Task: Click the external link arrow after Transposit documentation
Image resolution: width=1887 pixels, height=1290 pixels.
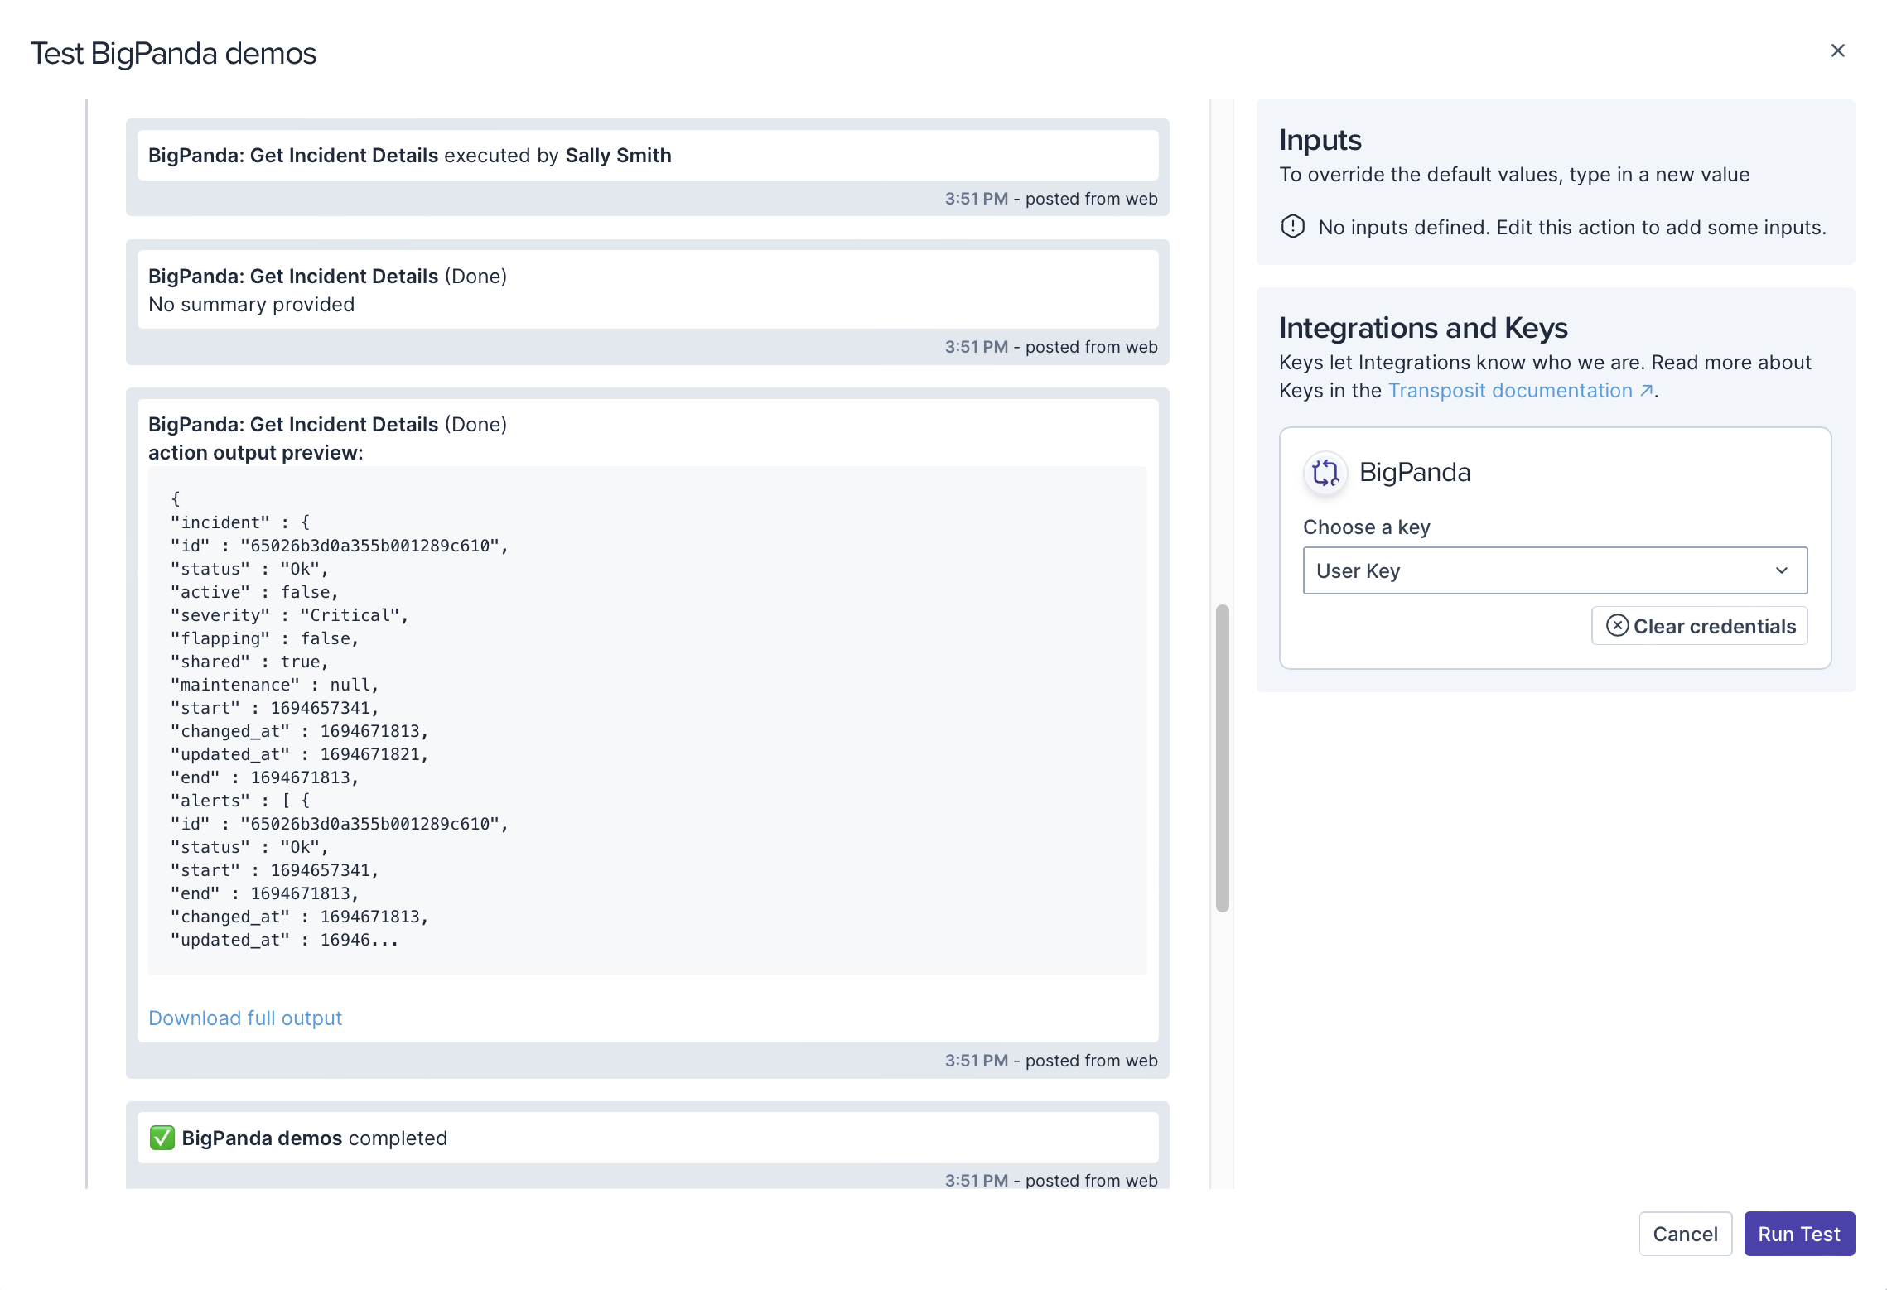Action: click(x=1647, y=391)
